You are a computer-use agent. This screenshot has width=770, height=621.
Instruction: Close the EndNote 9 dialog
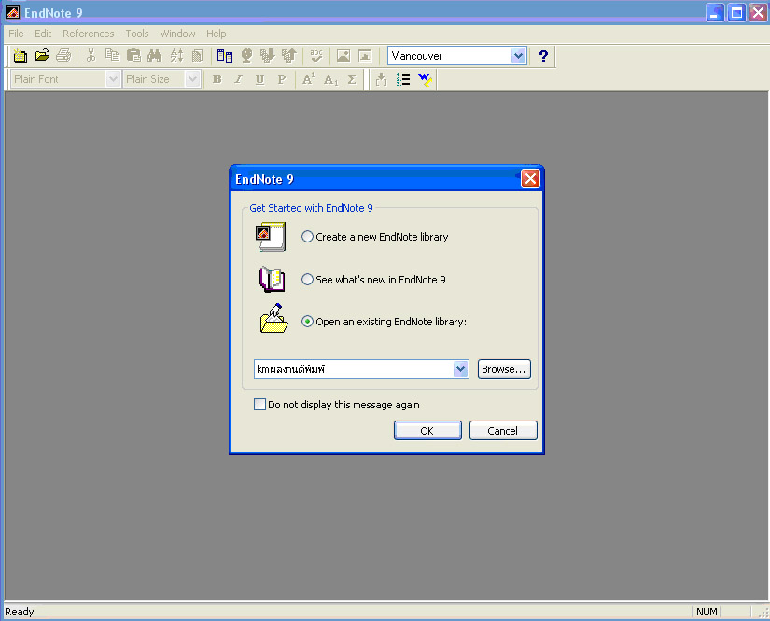coord(530,178)
